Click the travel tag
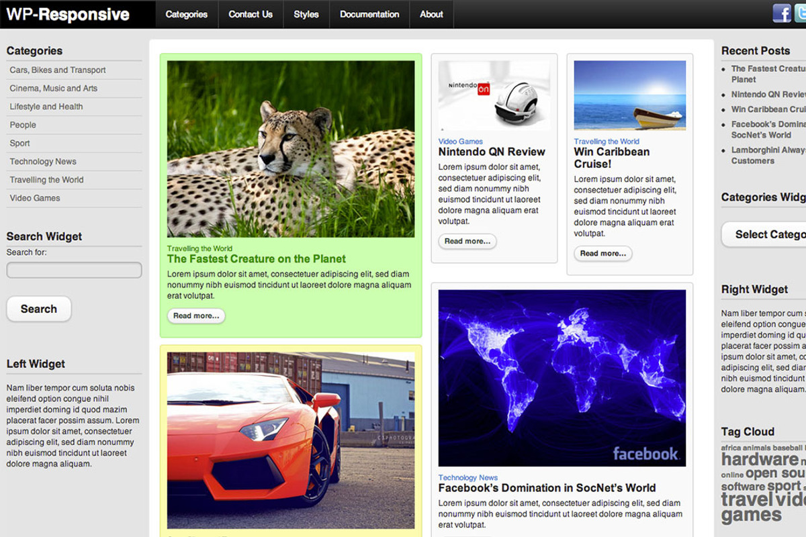The image size is (806, 537). tap(748, 500)
